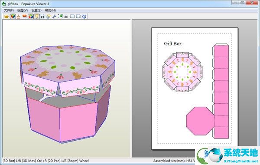Viewport: 260px width, 165px height.
Task: Click the Gift Box title text on page
Action: click(x=173, y=43)
